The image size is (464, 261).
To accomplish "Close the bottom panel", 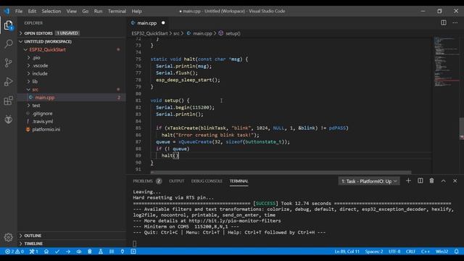I will point(455,181).
